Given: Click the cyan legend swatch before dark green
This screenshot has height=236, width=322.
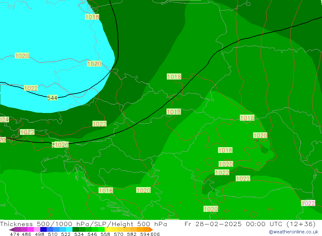Looking at the screenshot, I should point(69,230).
